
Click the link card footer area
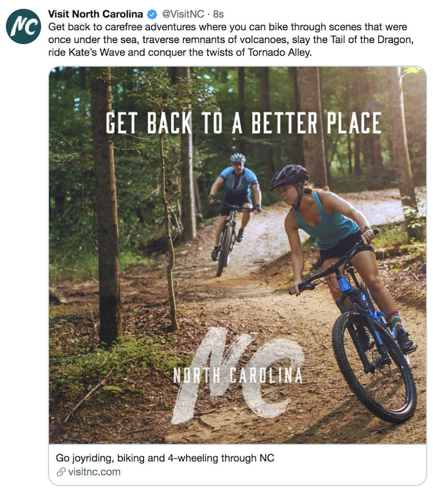237,465
